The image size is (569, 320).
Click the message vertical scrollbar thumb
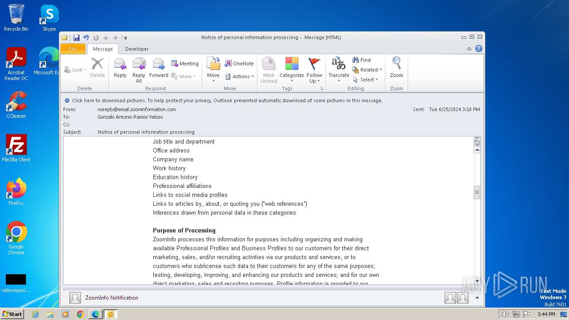(x=477, y=192)
